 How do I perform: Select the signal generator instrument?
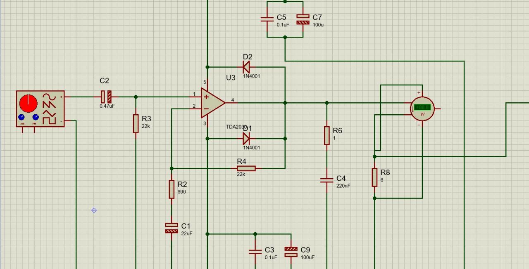tap(40, 109)
